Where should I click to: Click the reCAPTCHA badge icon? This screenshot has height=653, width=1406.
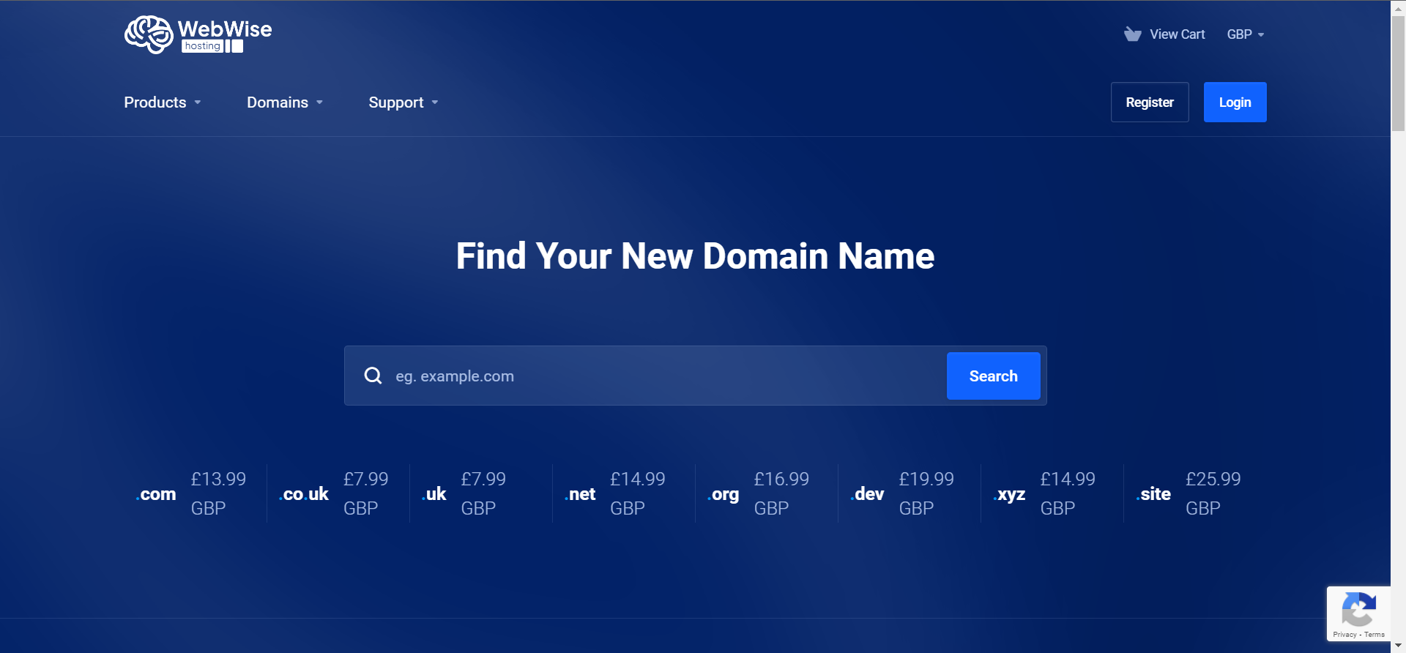1358,608
